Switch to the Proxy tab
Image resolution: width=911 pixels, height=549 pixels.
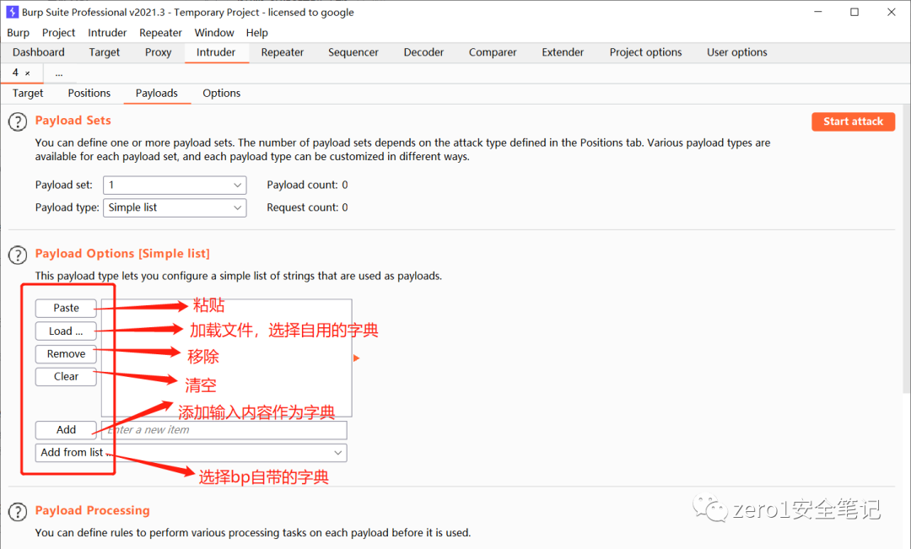tap(158, 52)
